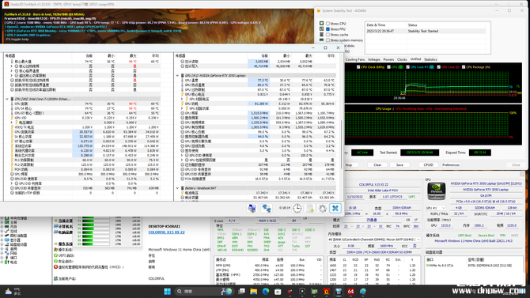530x298 pixels.
Task: Click the log file with green plus icon
Action: (310, 208)
